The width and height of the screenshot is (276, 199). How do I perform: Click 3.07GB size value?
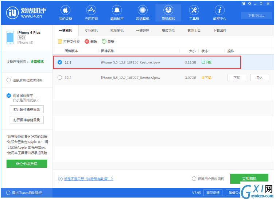click(x=190, y=78)
